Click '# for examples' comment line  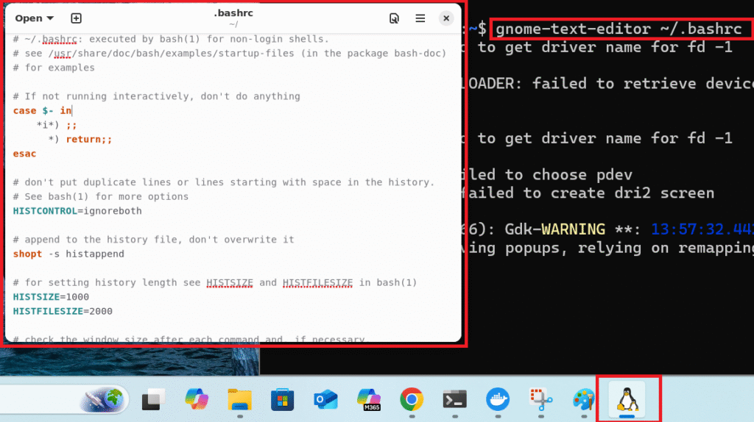click(54, 68)
